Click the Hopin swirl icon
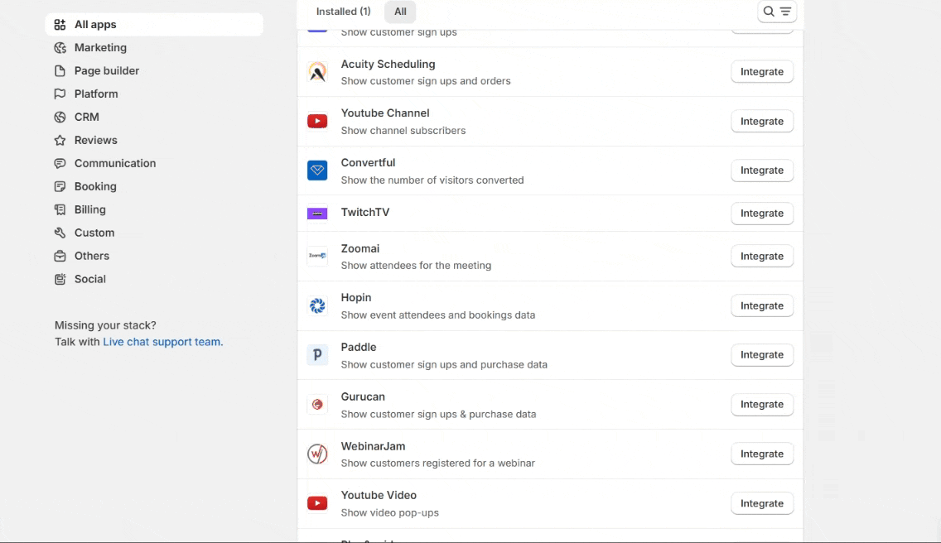Image resolution: width=941 pixels, height=543 pixels. click(317, 306)
